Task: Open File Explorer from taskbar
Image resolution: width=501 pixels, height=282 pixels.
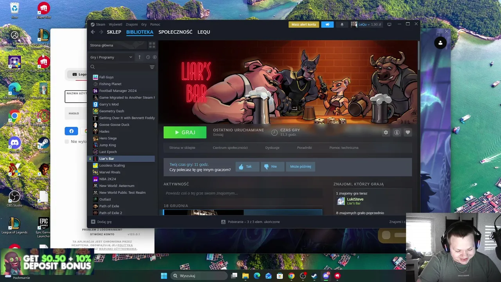Action: coord(245,276)
